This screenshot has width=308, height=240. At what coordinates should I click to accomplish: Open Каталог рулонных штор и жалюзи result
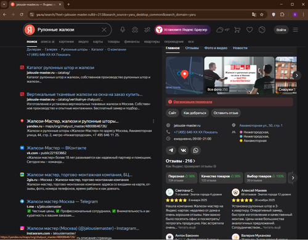tap(60, 68)
